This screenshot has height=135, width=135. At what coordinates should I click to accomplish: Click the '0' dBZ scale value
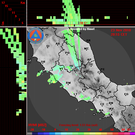(55, 130)
